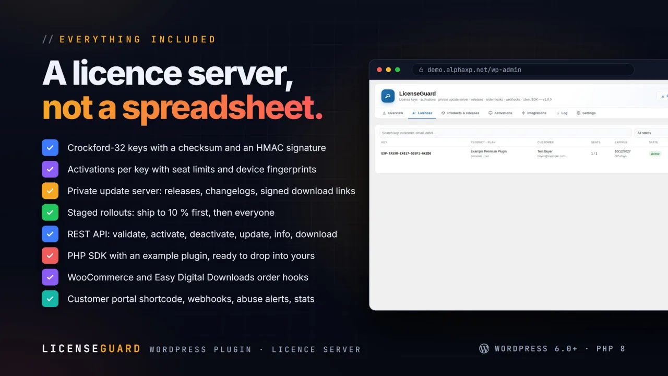Open the All states filter dropdown

pyautogui.click(x=651, y=133)
